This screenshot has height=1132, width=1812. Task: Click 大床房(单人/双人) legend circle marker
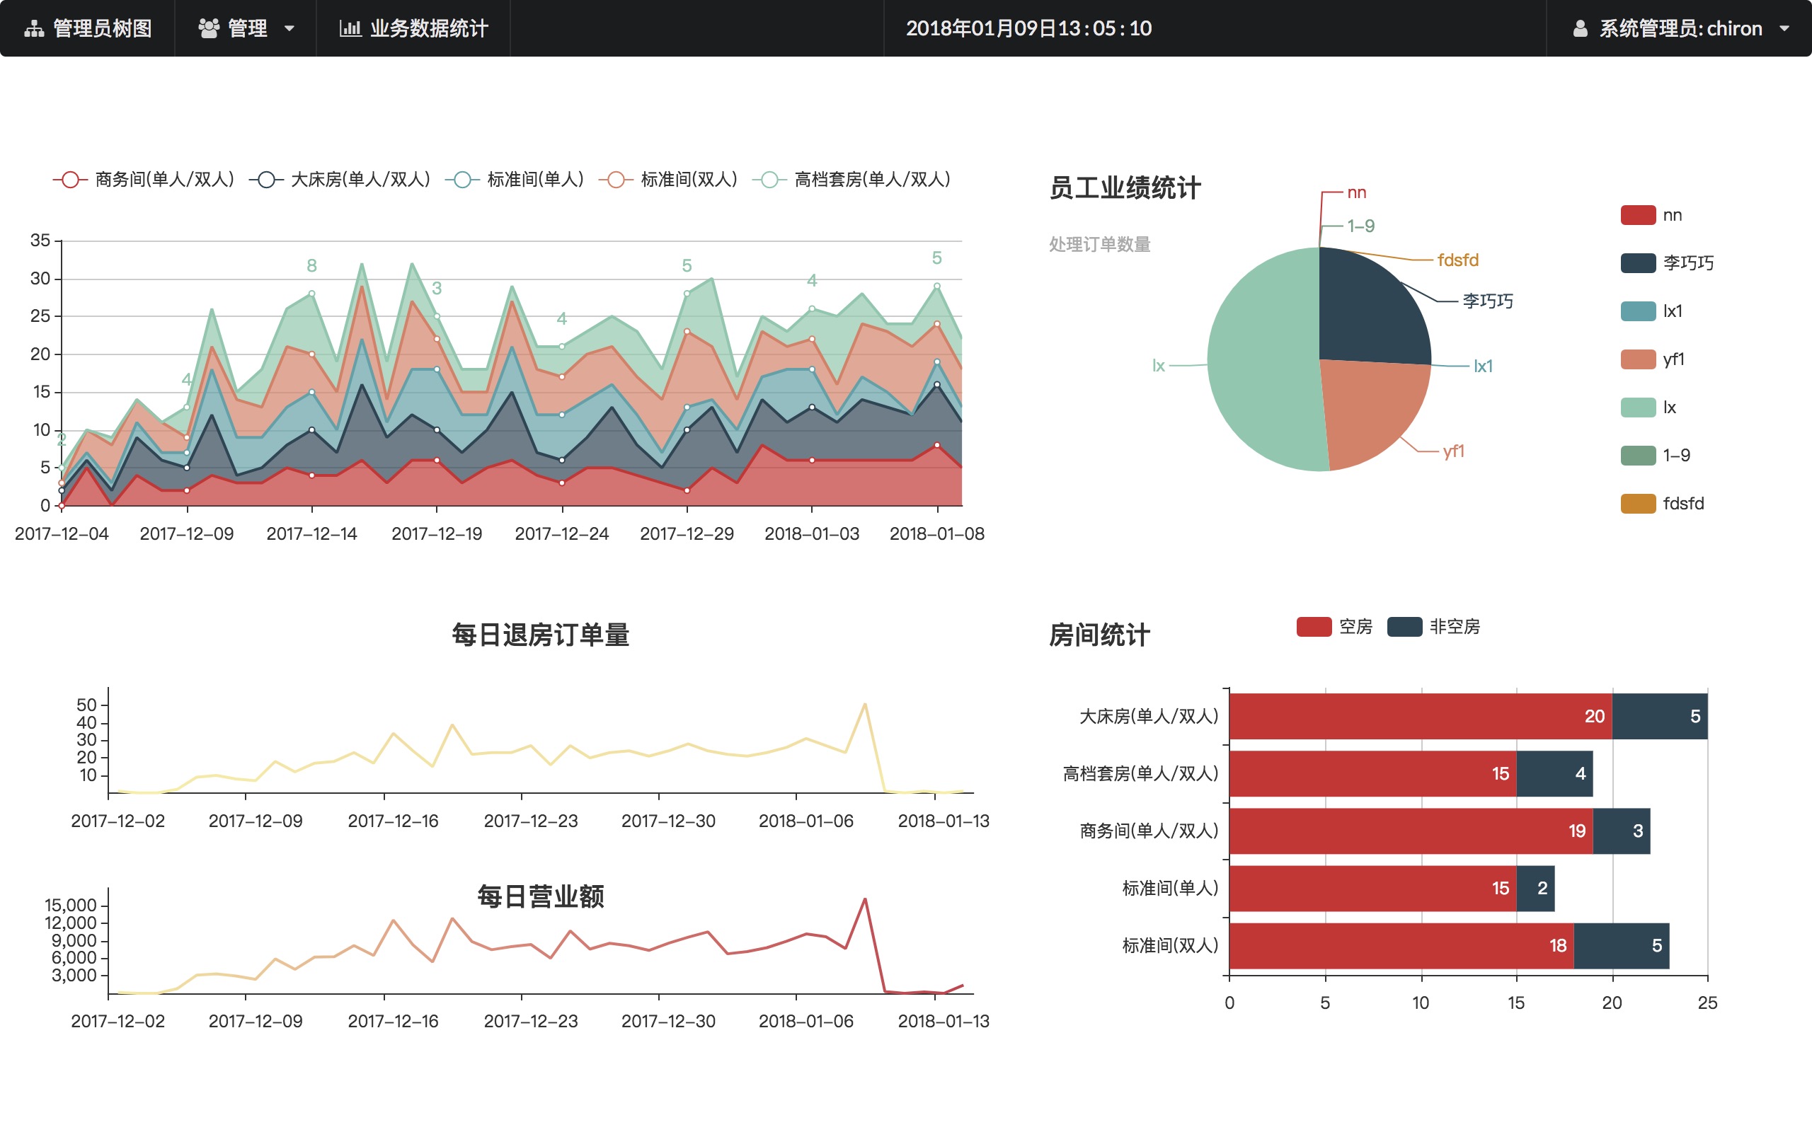266,180
